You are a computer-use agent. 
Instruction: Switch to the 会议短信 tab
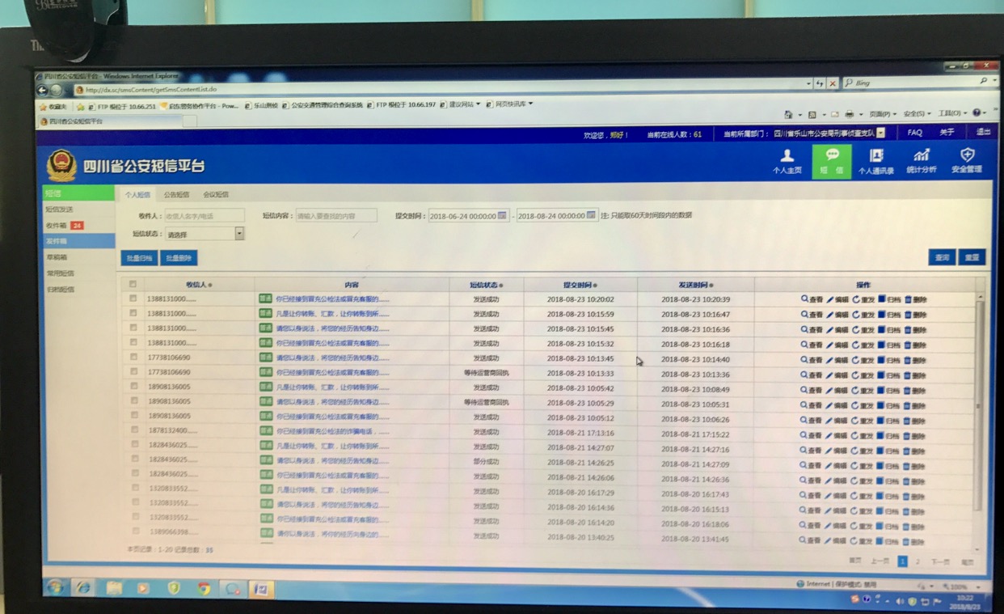pos(216,195)
